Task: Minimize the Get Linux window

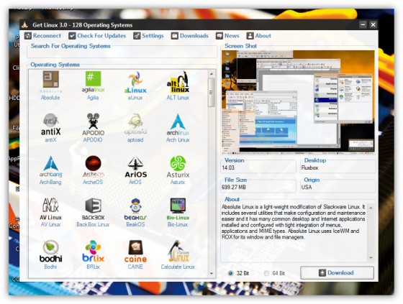Action: click(x=363, y=24)
